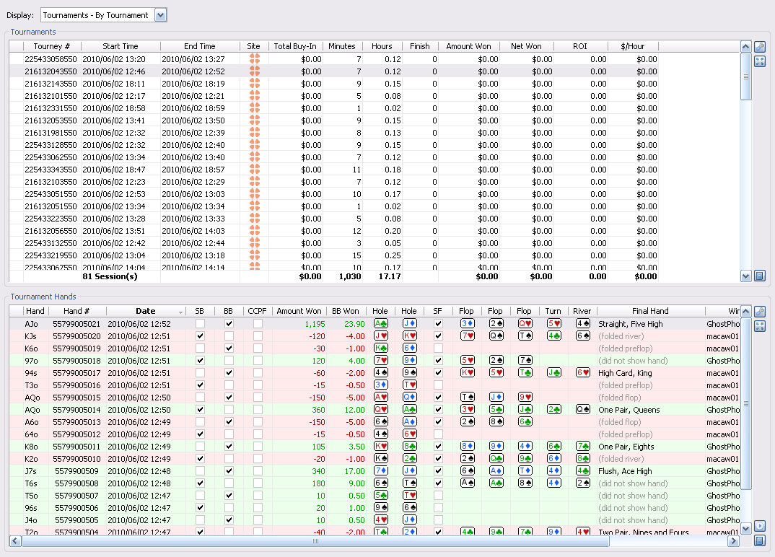The width and height of the screenshot is (775, 557).
Task: Click site logo icon for tourney 216132043550
Action: (x=254, y=71)
